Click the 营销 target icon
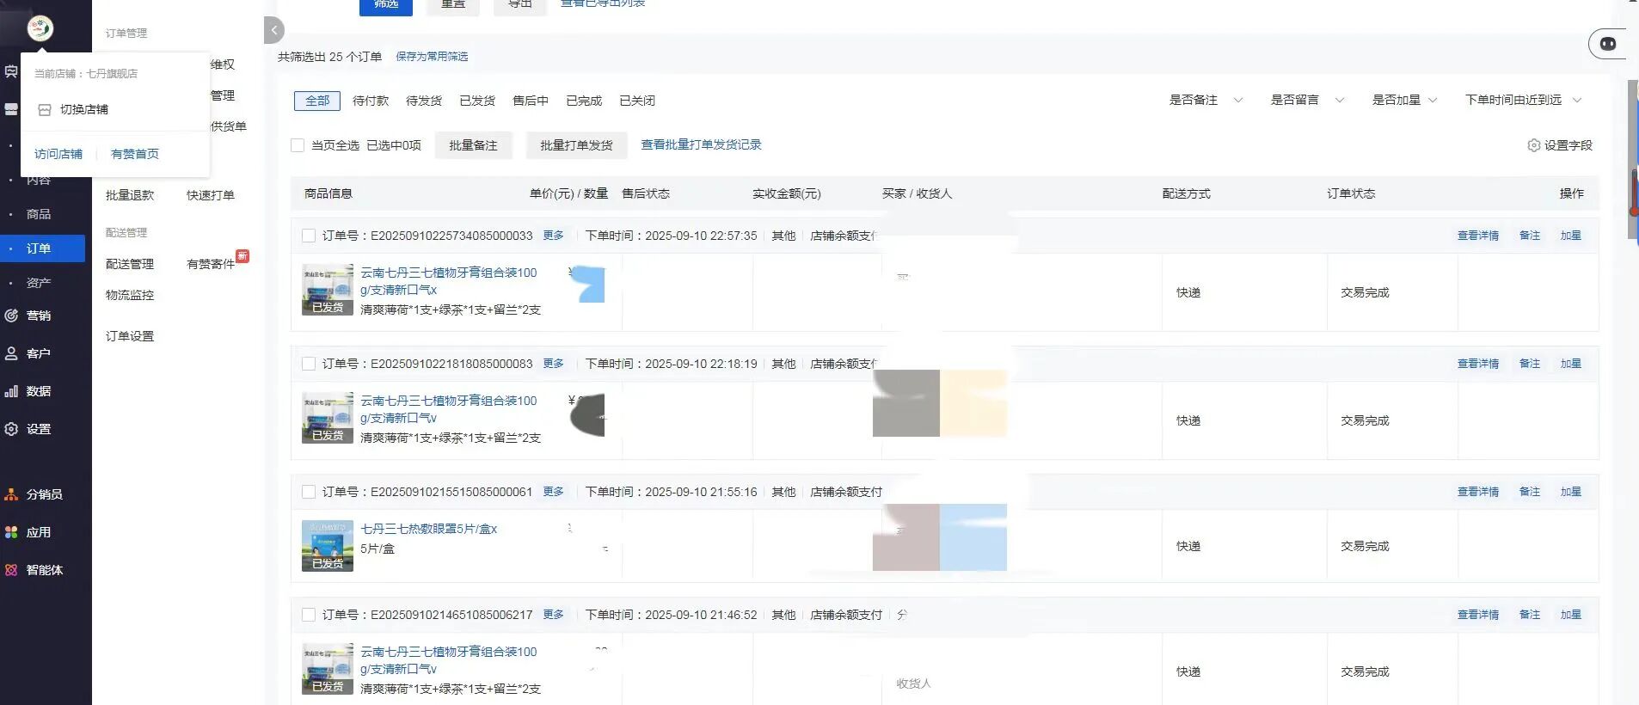Viewport: 1639px width, 705px height. 11,316
